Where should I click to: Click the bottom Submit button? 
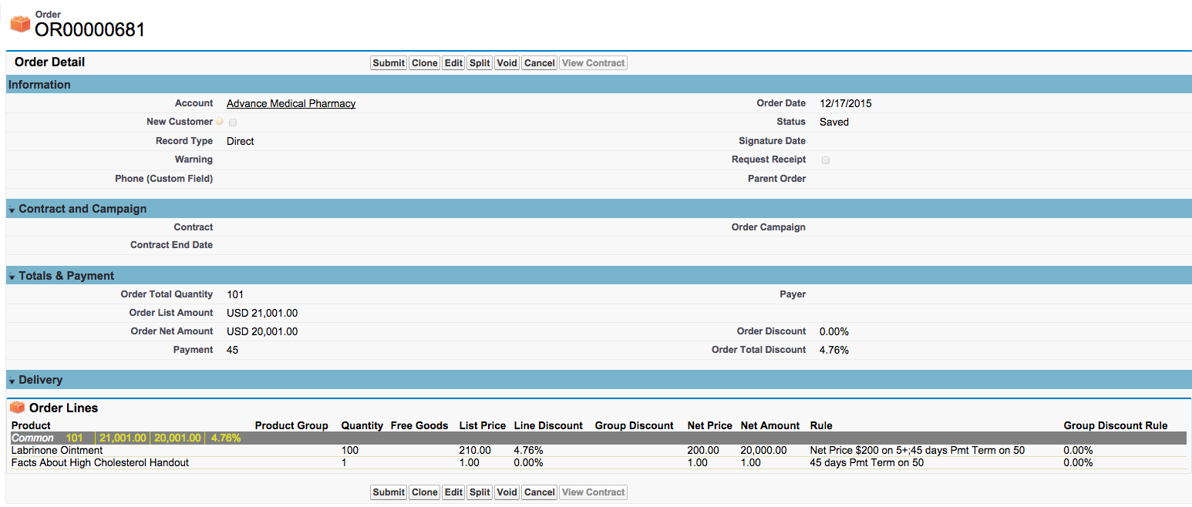[x=389, y=492]
